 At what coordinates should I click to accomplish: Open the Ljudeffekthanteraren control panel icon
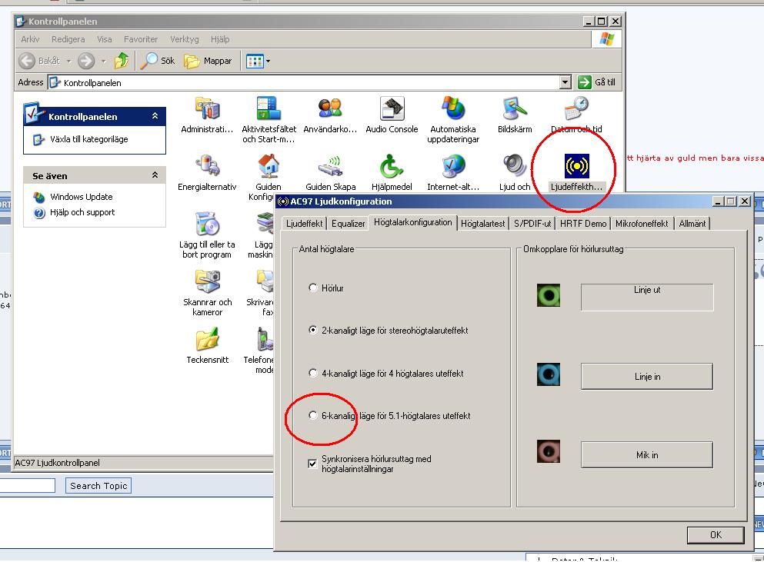(576, 167)
